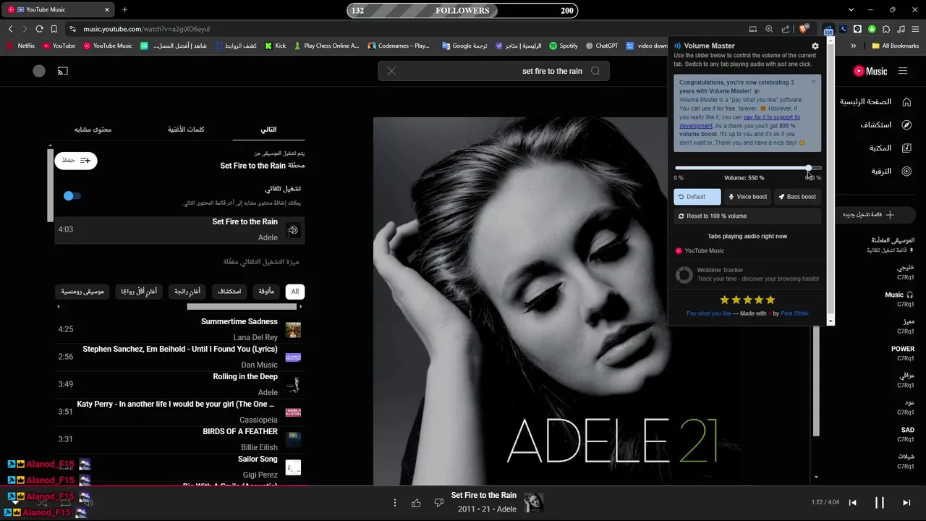The width and height of the screenshot is (926, 521).
Task: Open Webtime Tracker promotion
Action: tap(747, 274)
